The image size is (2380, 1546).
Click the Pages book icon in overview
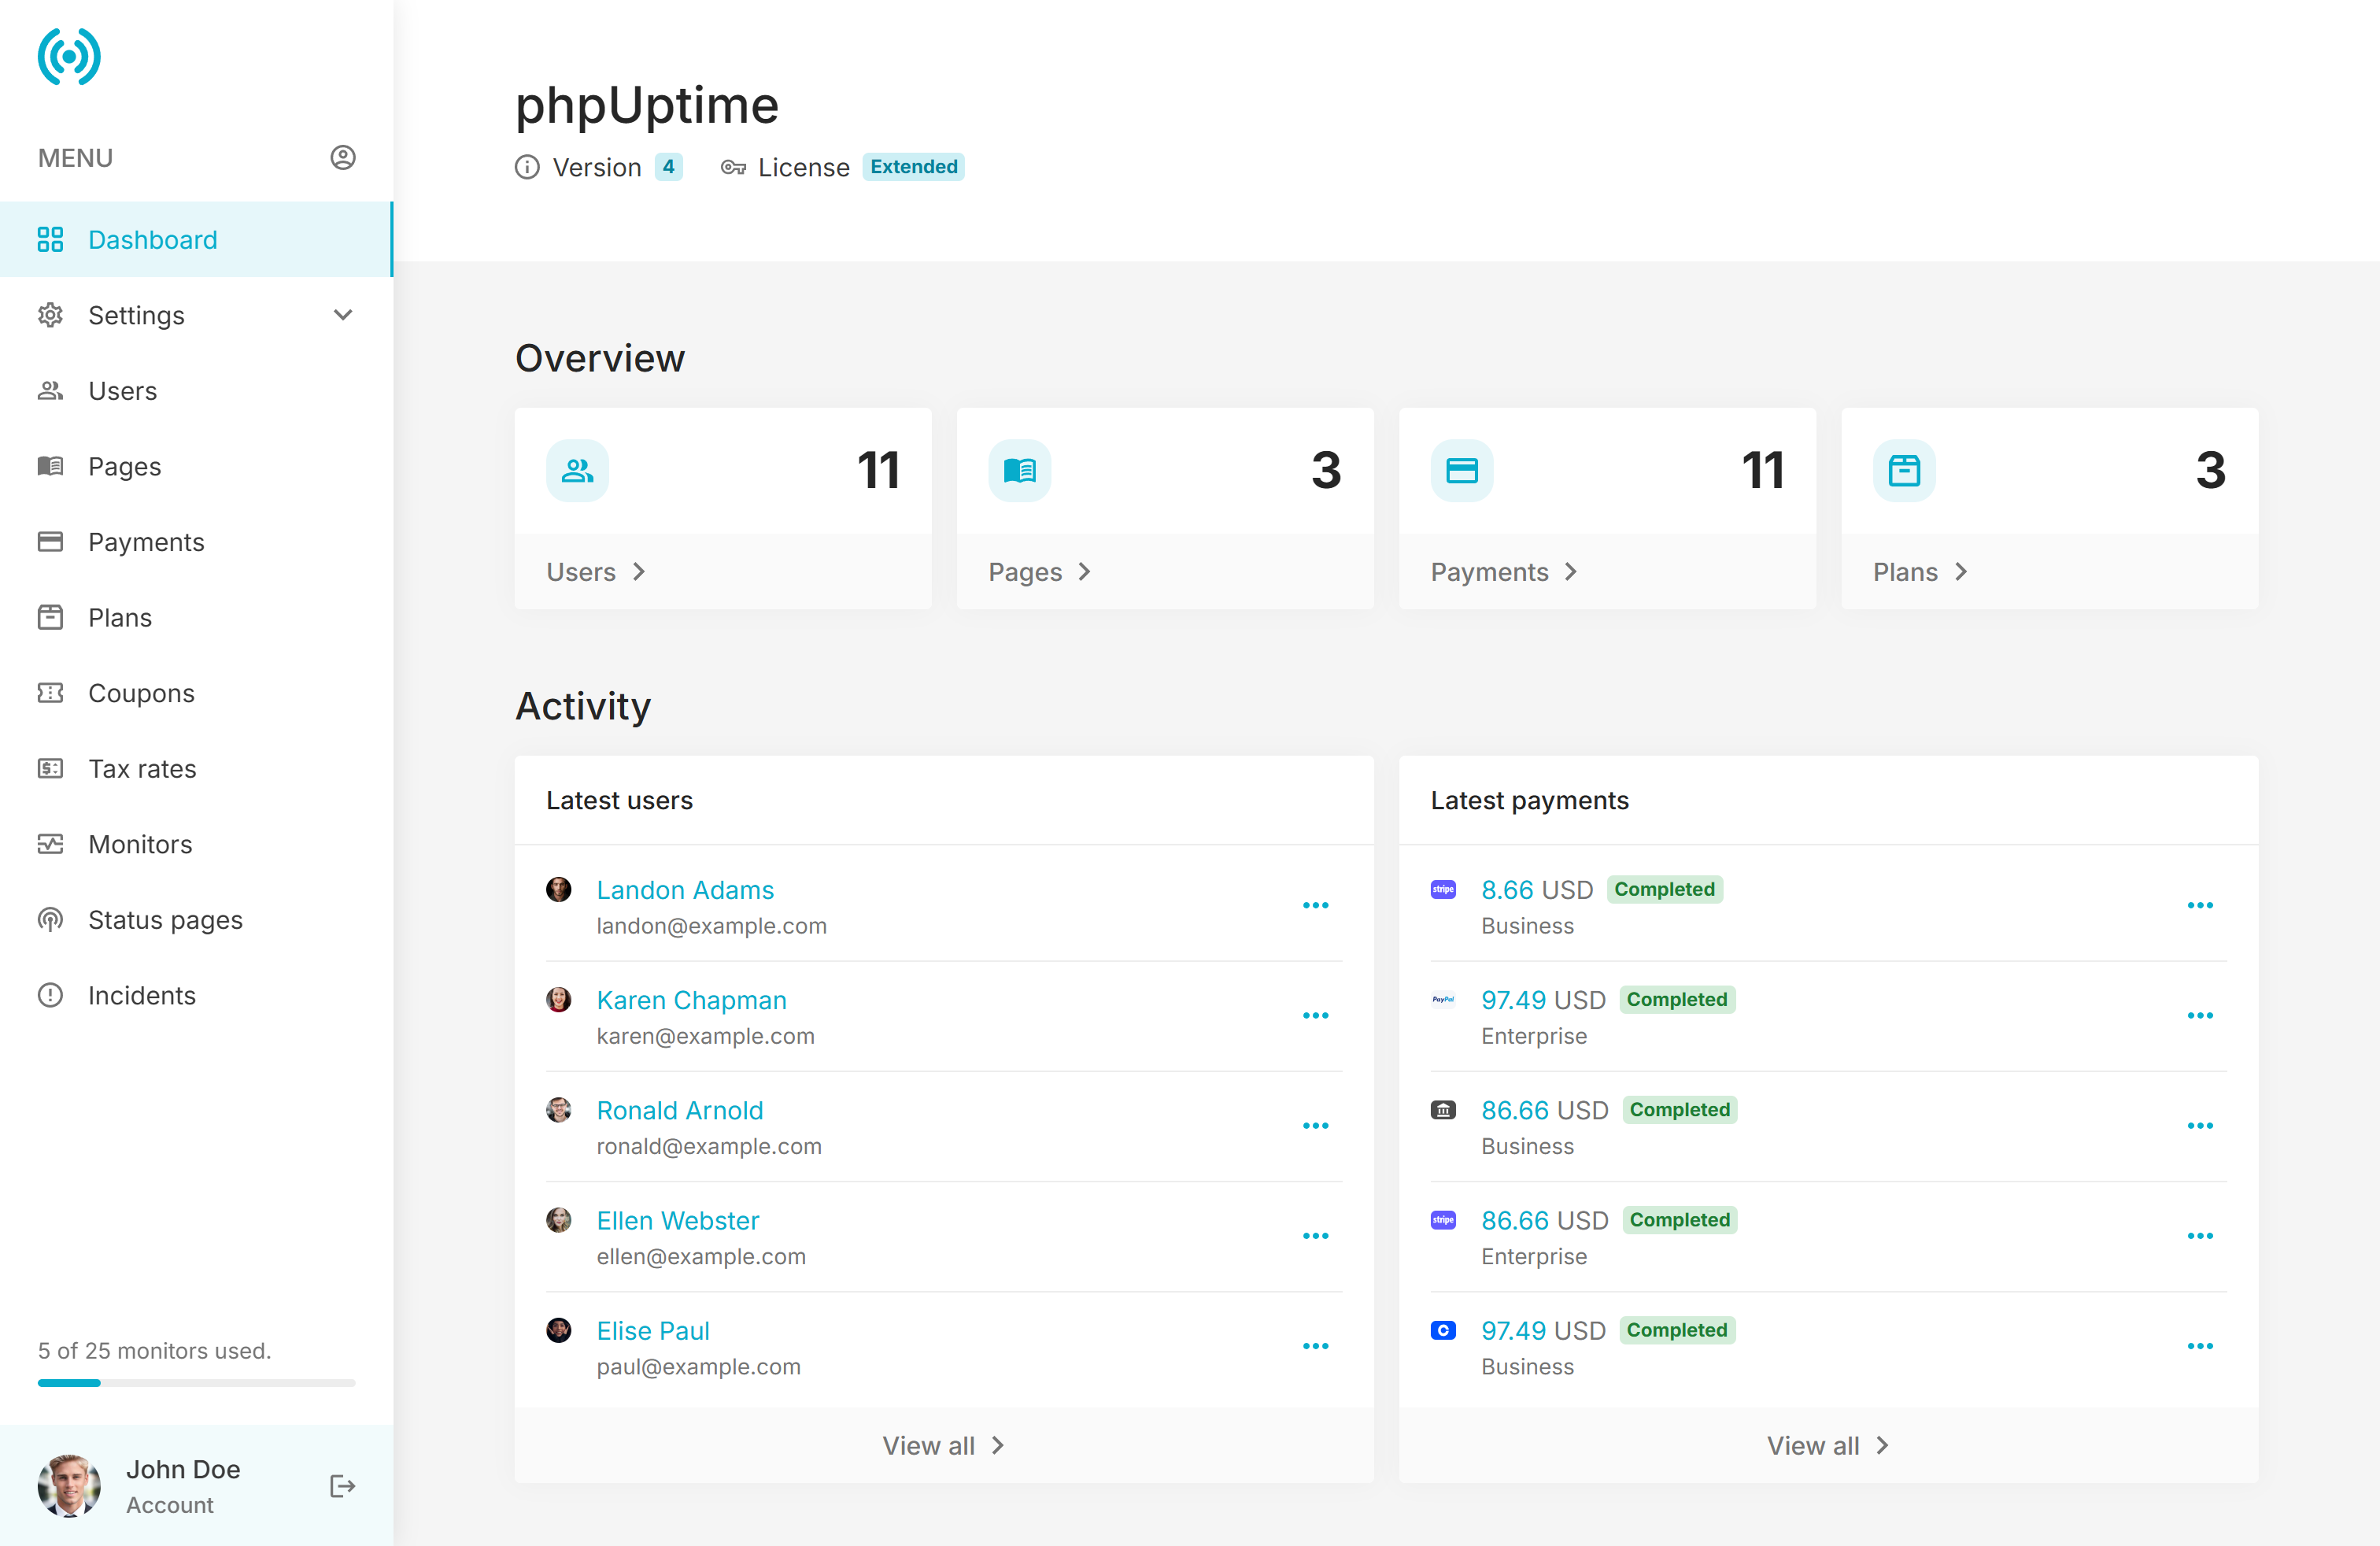[1019, 470]
